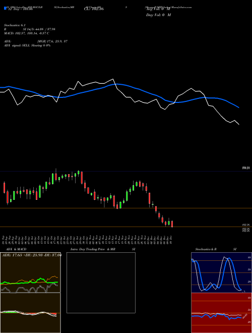Viewport: 252px width, 333px height.
Task: Click the 'Intra Day Trading Price & MR' title
Action: click(x=93, y=249)
